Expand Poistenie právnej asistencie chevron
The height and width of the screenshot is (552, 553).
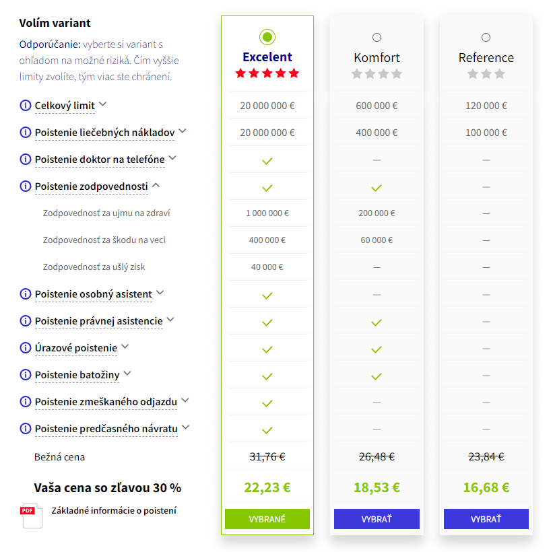click(x=170, y=320)
